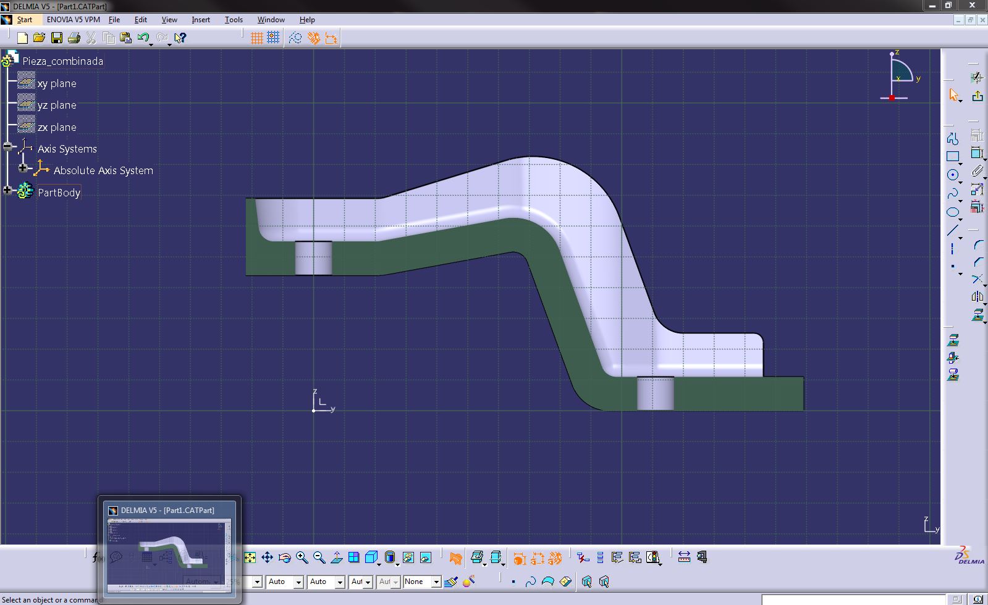Toggle Snap to Point grid option

click(x=273, y=38)
